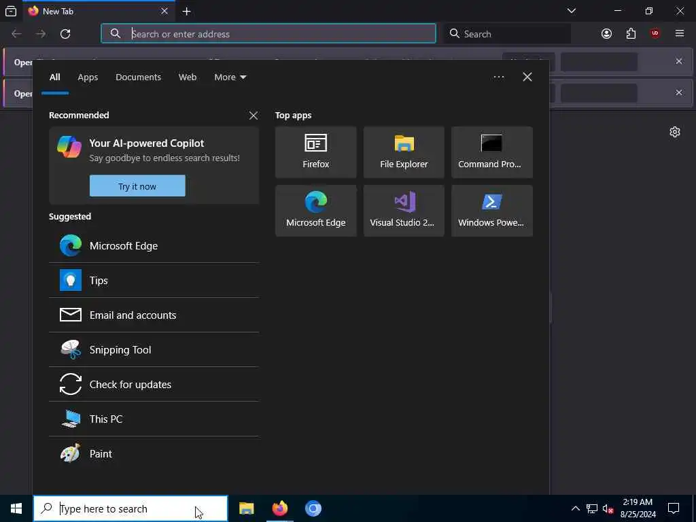Click Firefox Search box
This screenshot has width=696, height=522.
pos(507,34)
